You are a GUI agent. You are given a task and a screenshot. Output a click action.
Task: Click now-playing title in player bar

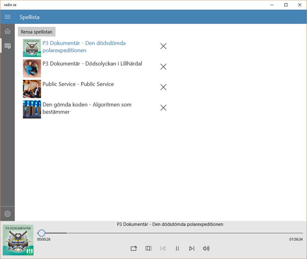pos(170,224)
